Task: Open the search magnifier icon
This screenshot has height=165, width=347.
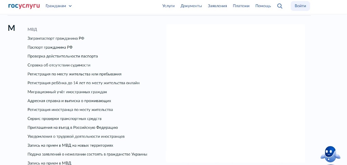Action: pyautogui.click(x=280, y=6)
